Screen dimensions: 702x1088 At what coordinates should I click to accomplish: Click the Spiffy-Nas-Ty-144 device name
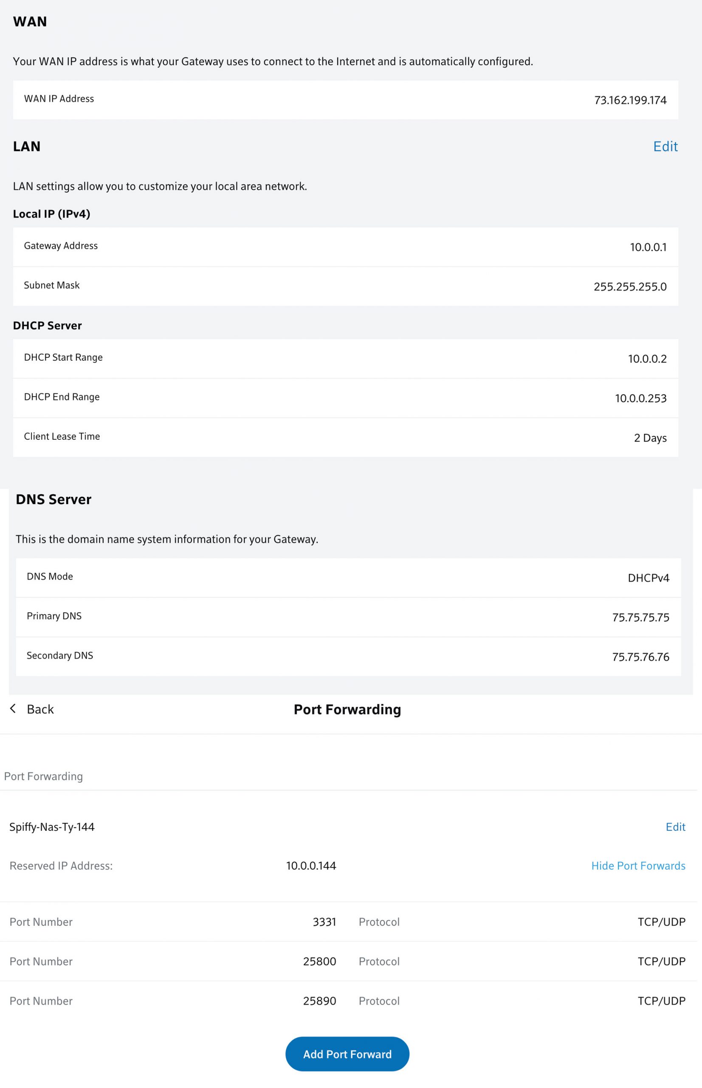pyautogui.click(x=52, y=827)
